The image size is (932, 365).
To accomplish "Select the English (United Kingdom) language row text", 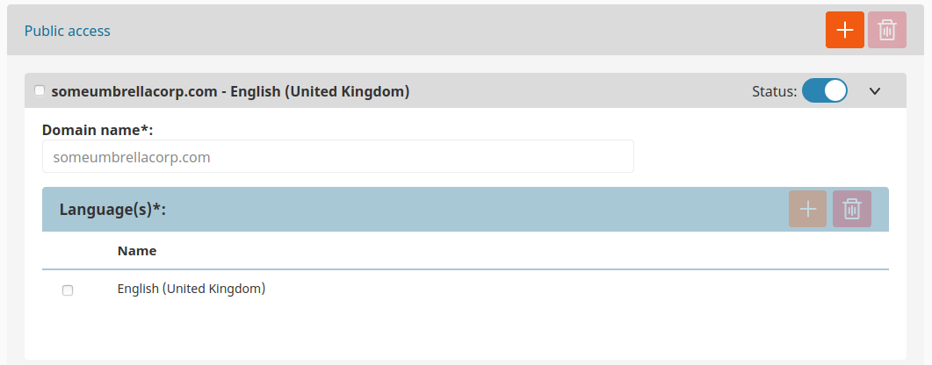I will click(x=191, y=289).
